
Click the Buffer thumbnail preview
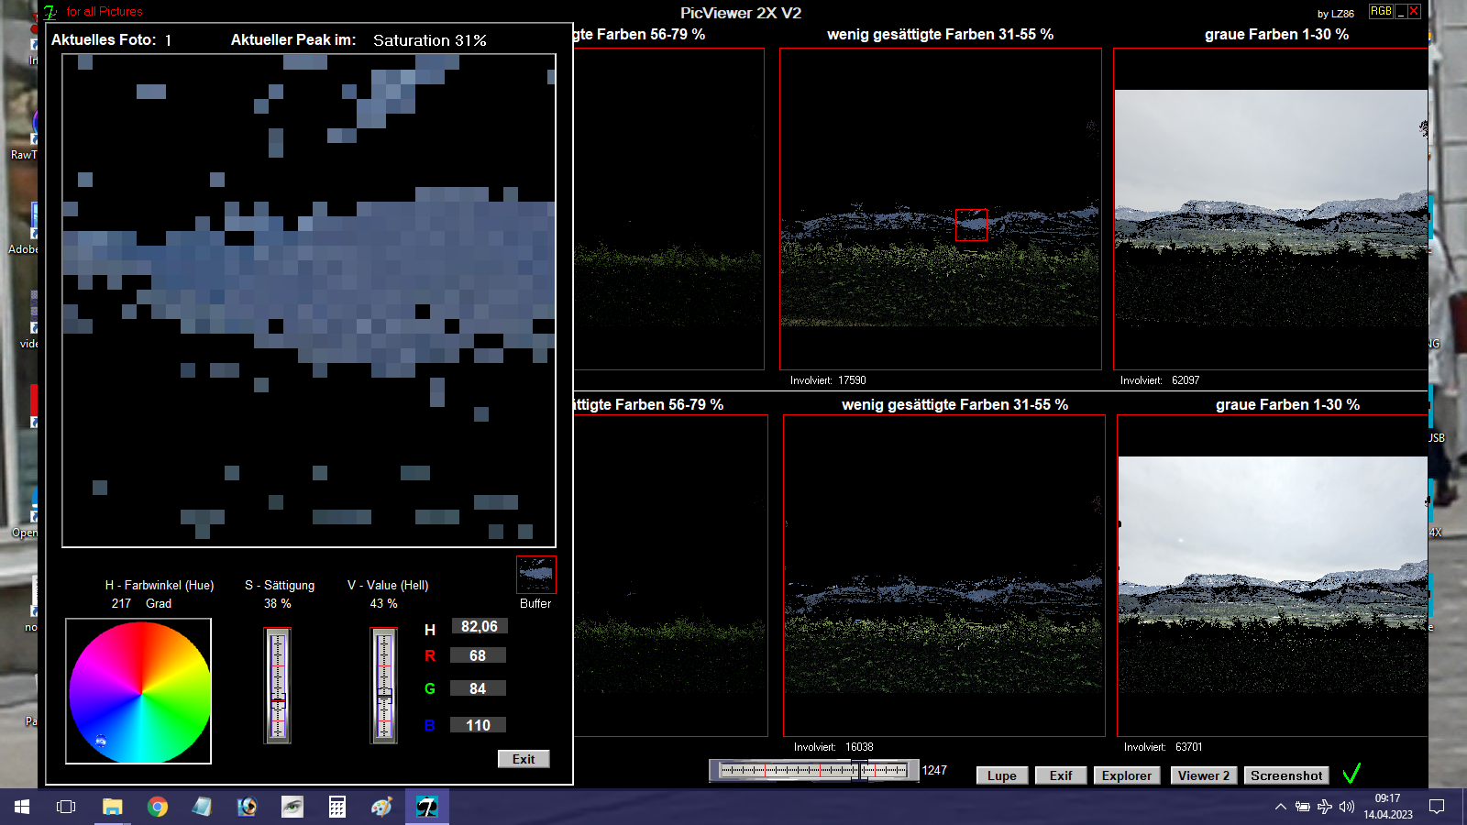[535, 575]
